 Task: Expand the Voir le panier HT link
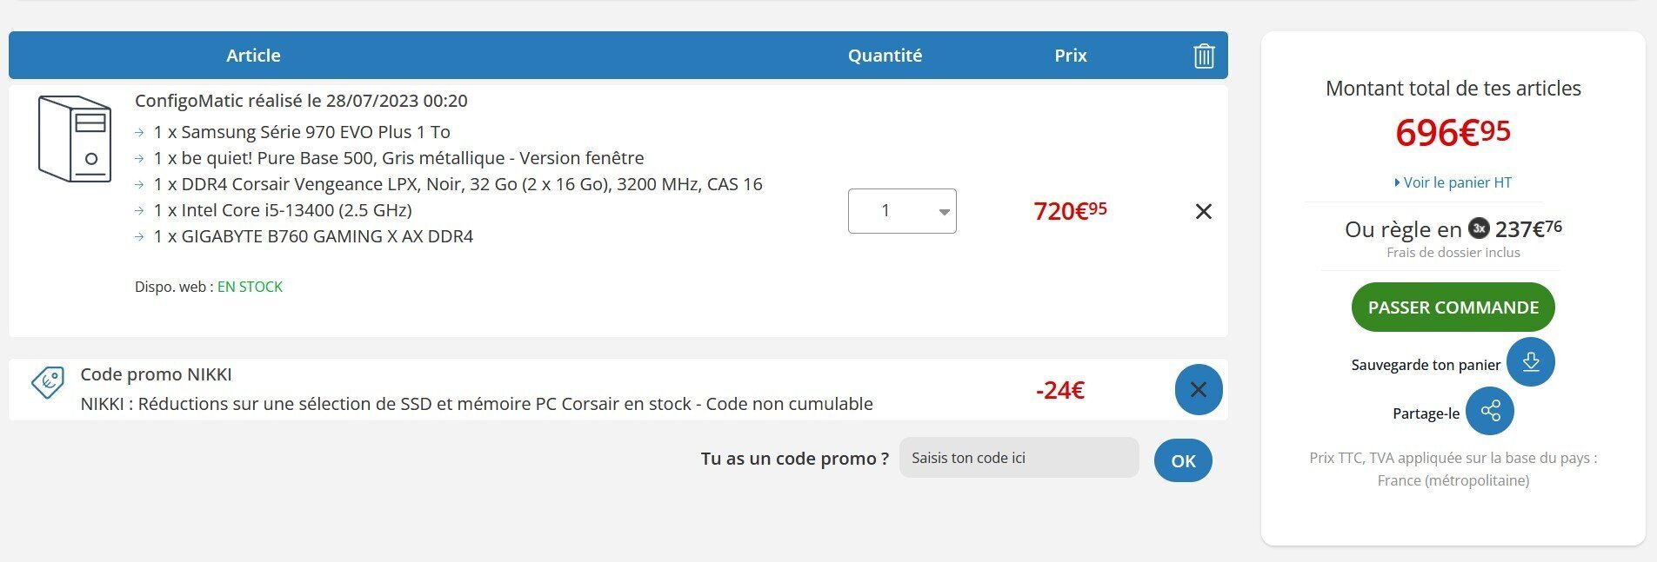1453,182
